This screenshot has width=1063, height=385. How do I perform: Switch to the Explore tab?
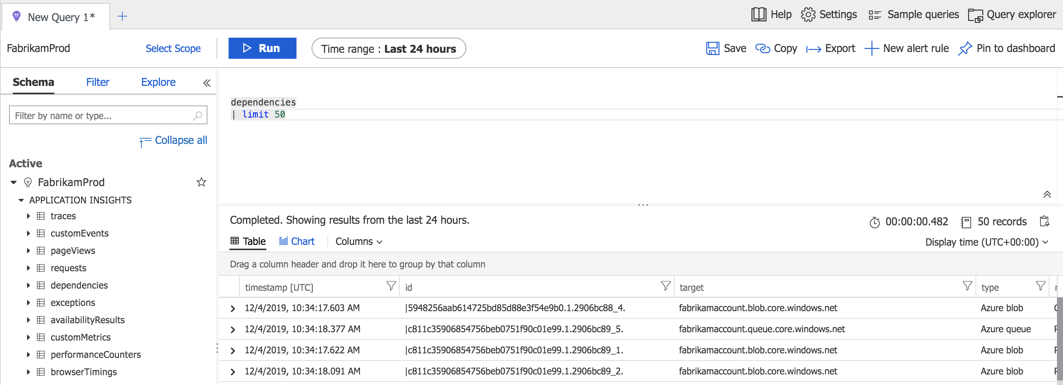[158, 82]
